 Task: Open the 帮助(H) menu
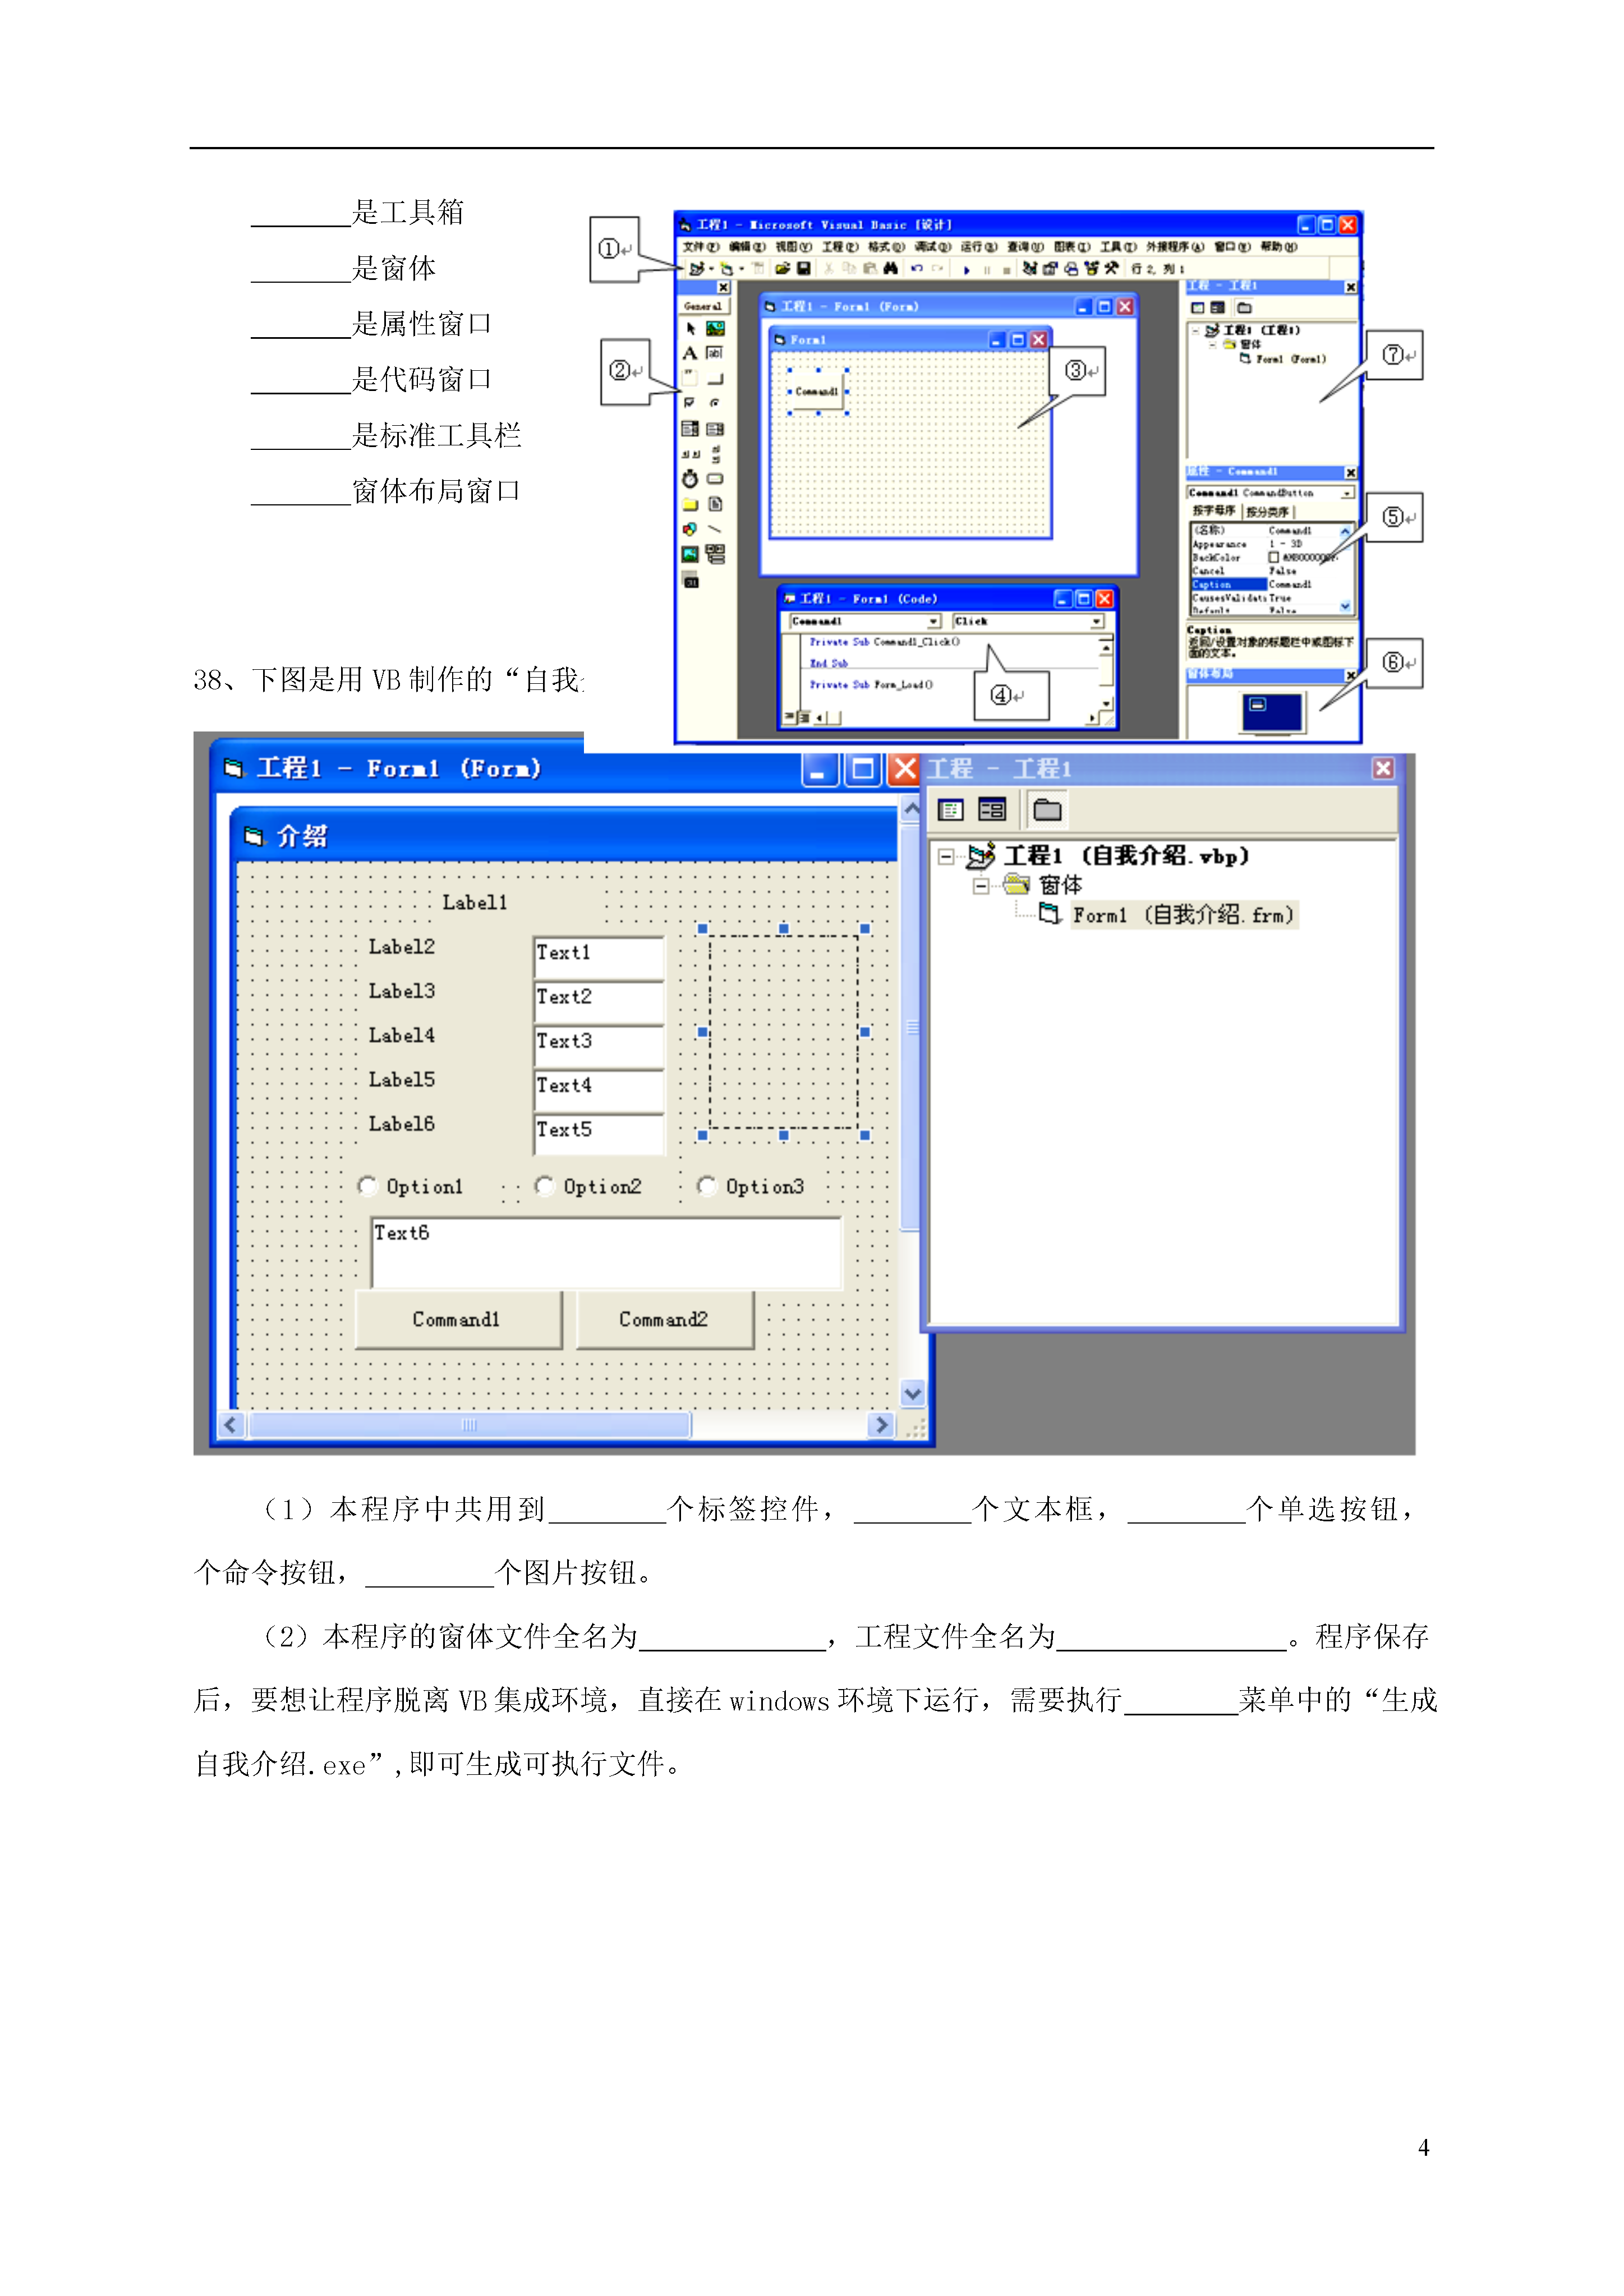[1279, 247]
